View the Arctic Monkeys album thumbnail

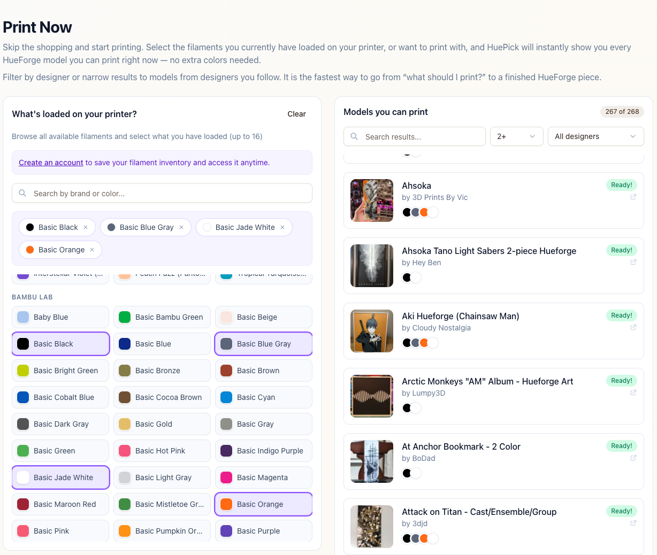pyautogui.click(x=372, y=396)
